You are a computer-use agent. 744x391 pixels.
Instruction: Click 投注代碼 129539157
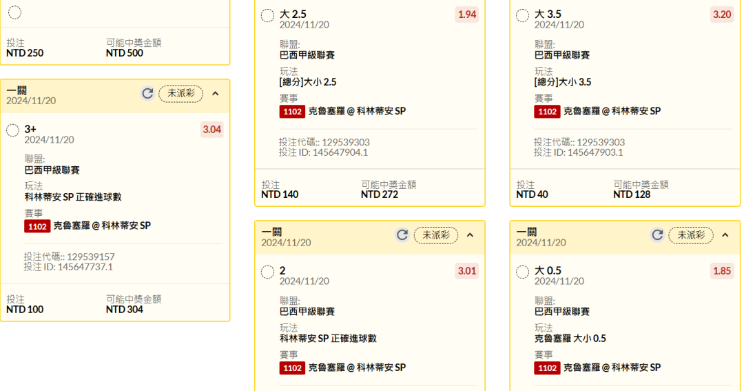click(70, 257)
